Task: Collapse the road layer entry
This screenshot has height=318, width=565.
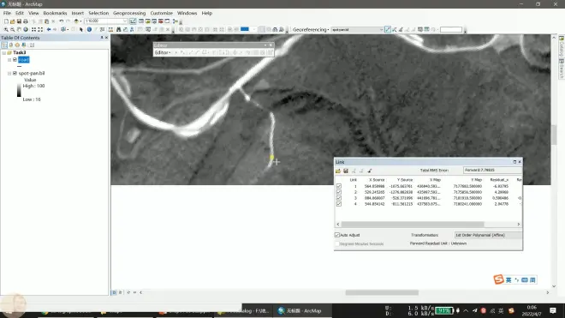Action: tap(9, 59)
